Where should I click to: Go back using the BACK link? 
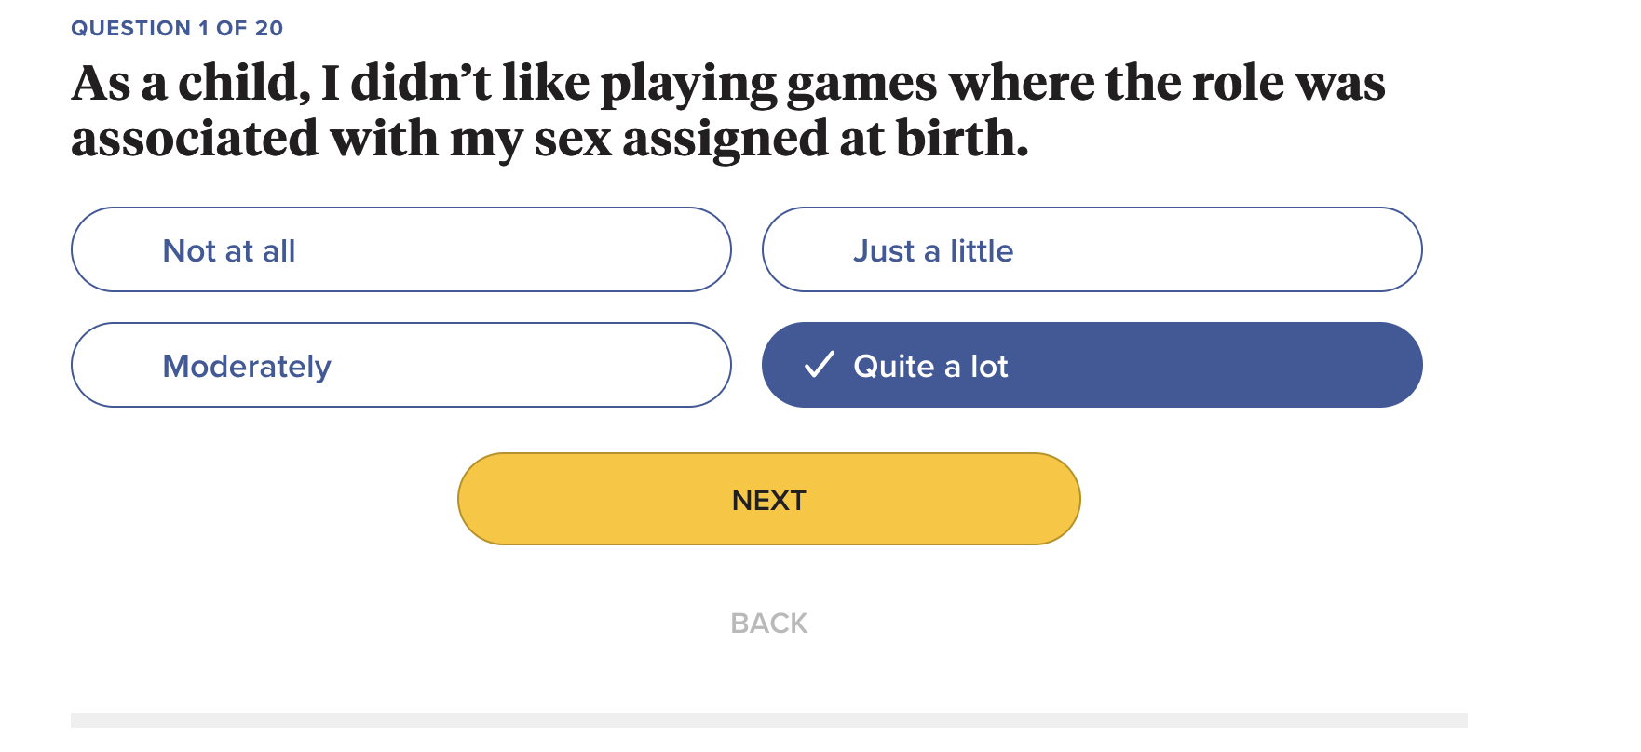(768, 623)
